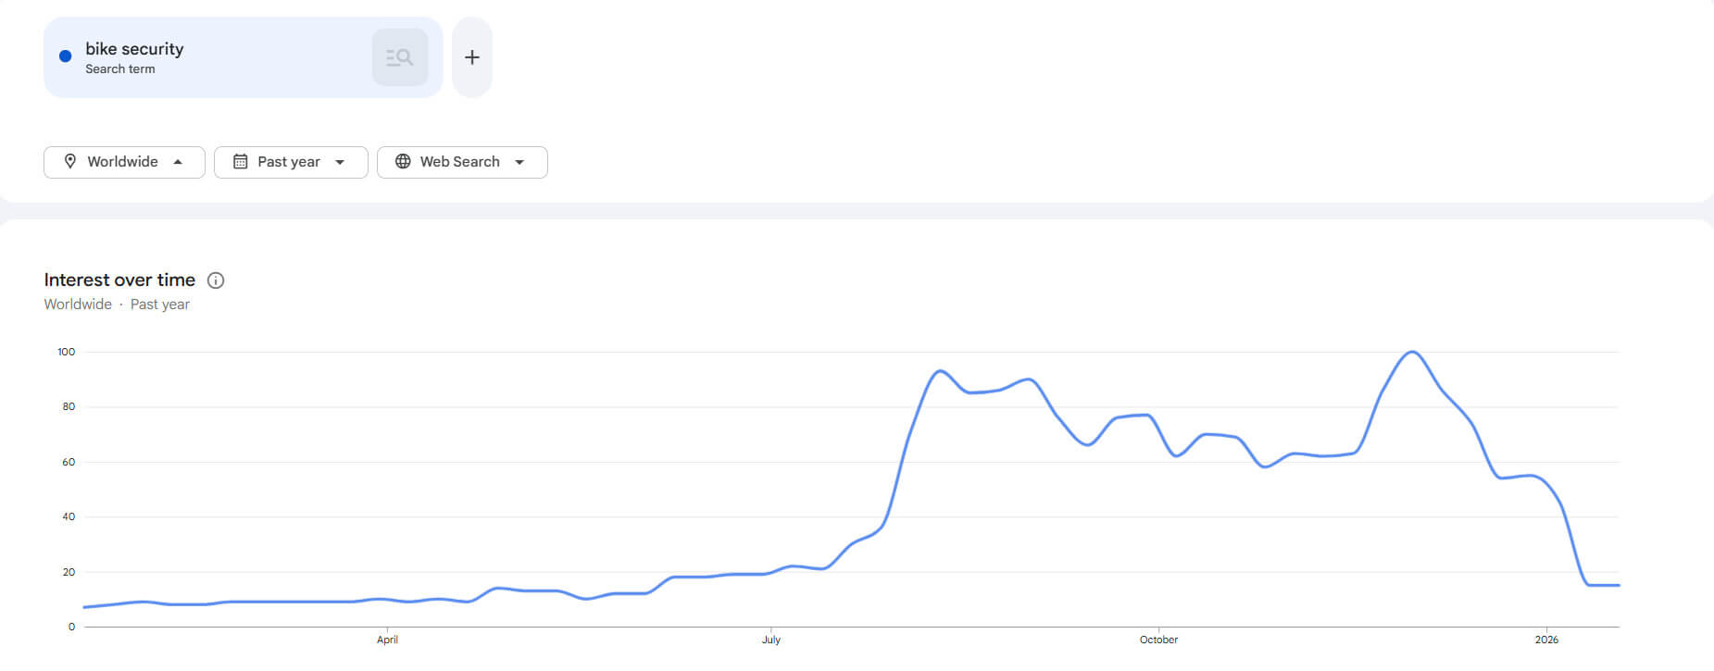Click the Interest over time heading
This screenshot has width=1714, height=671.
click(119, 280)
